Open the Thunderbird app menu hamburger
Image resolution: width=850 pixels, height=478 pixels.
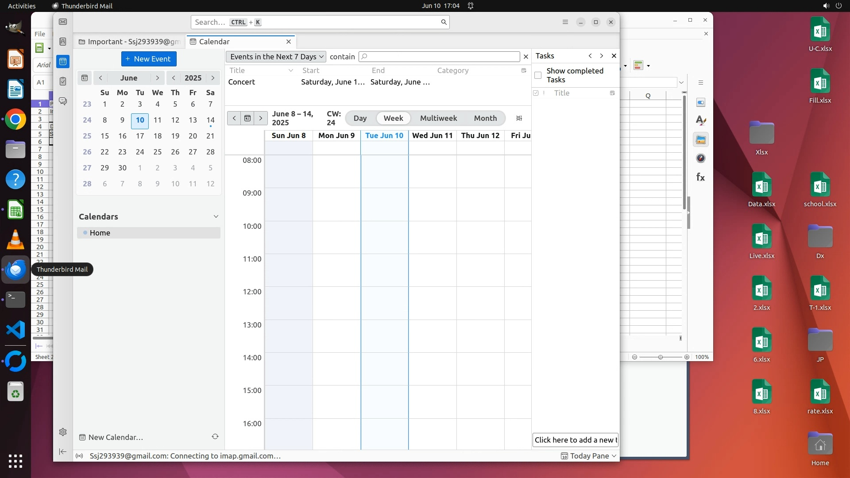565,22
